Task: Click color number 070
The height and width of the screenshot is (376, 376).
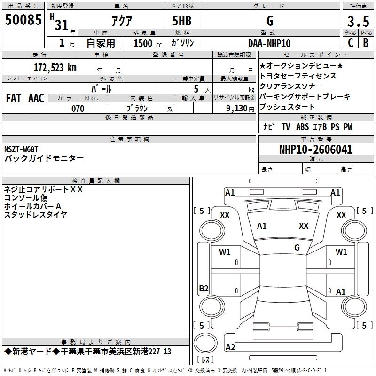Action: pos(78,109)
